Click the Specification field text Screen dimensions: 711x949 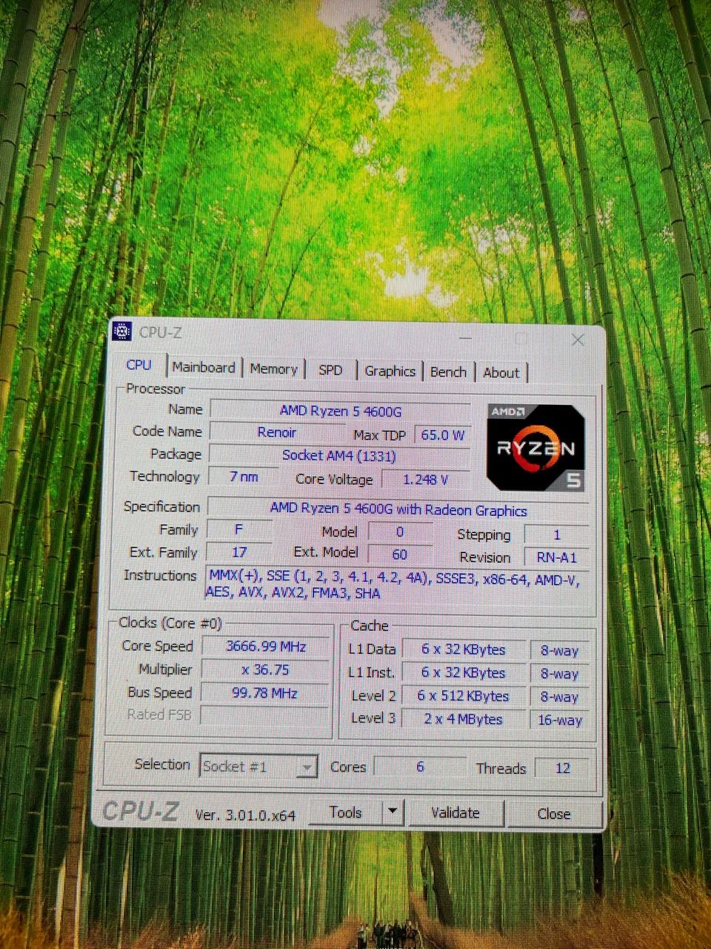pos(398,509)
